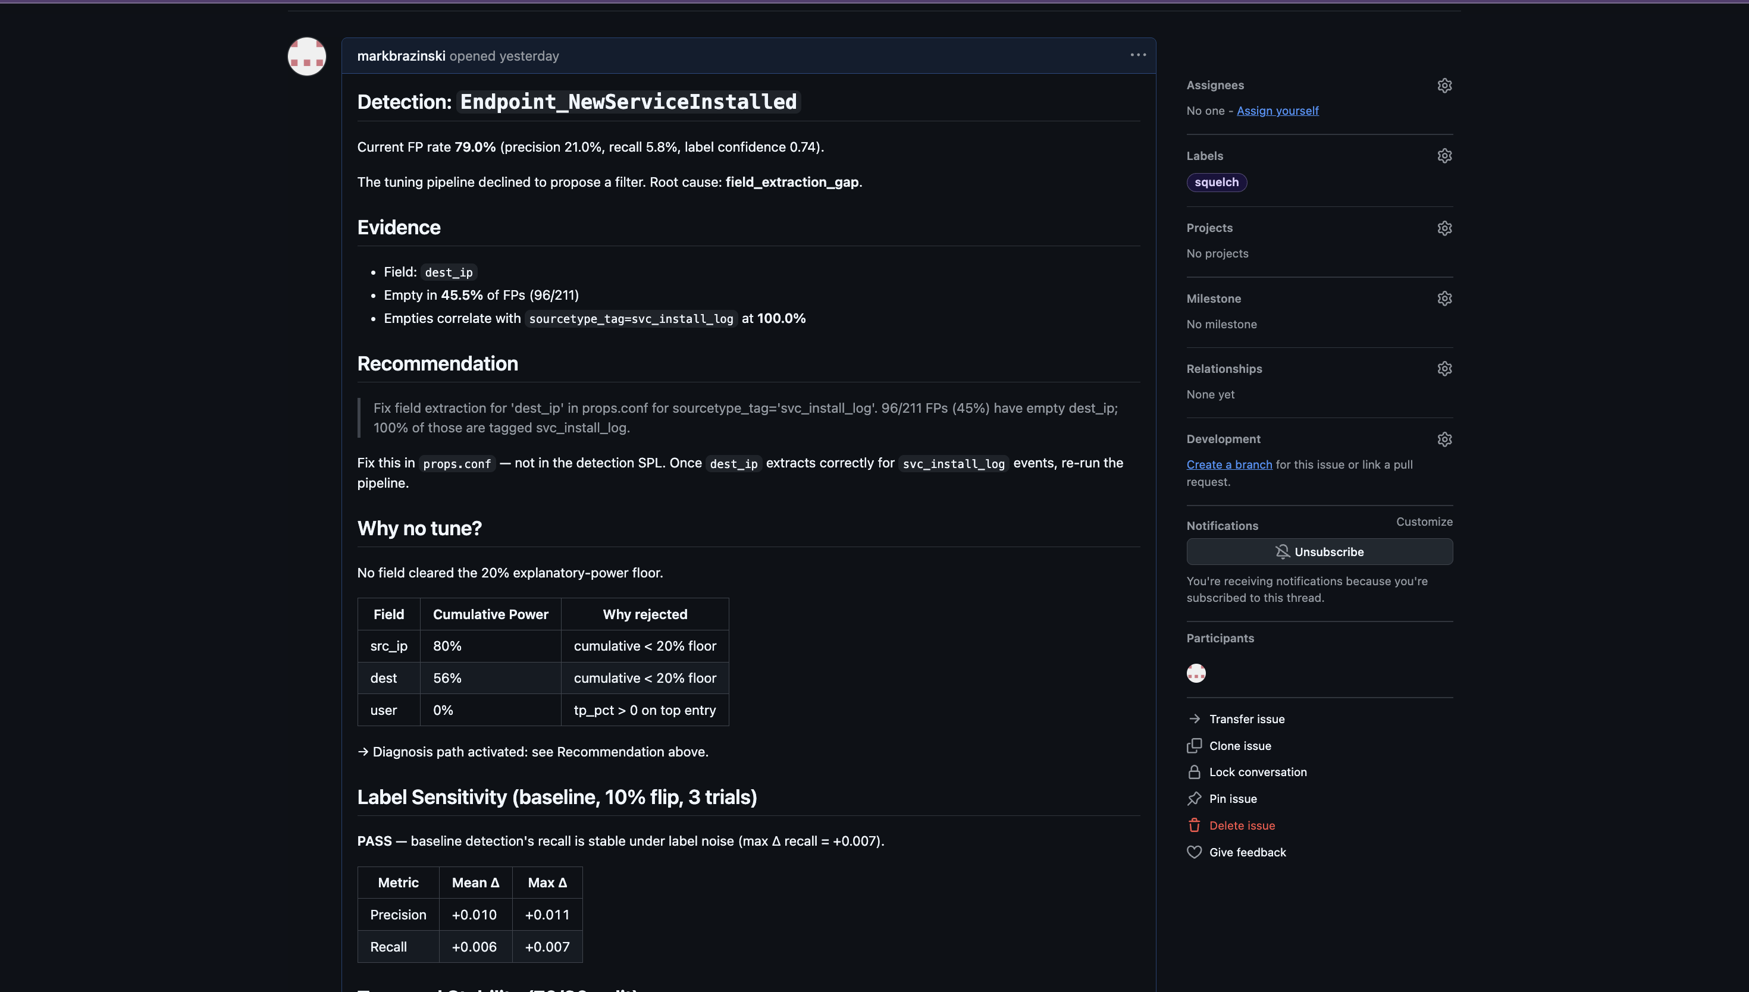Open Relationships settings gear
This screenshot has height=992, width=1749.
point(1444,369)
